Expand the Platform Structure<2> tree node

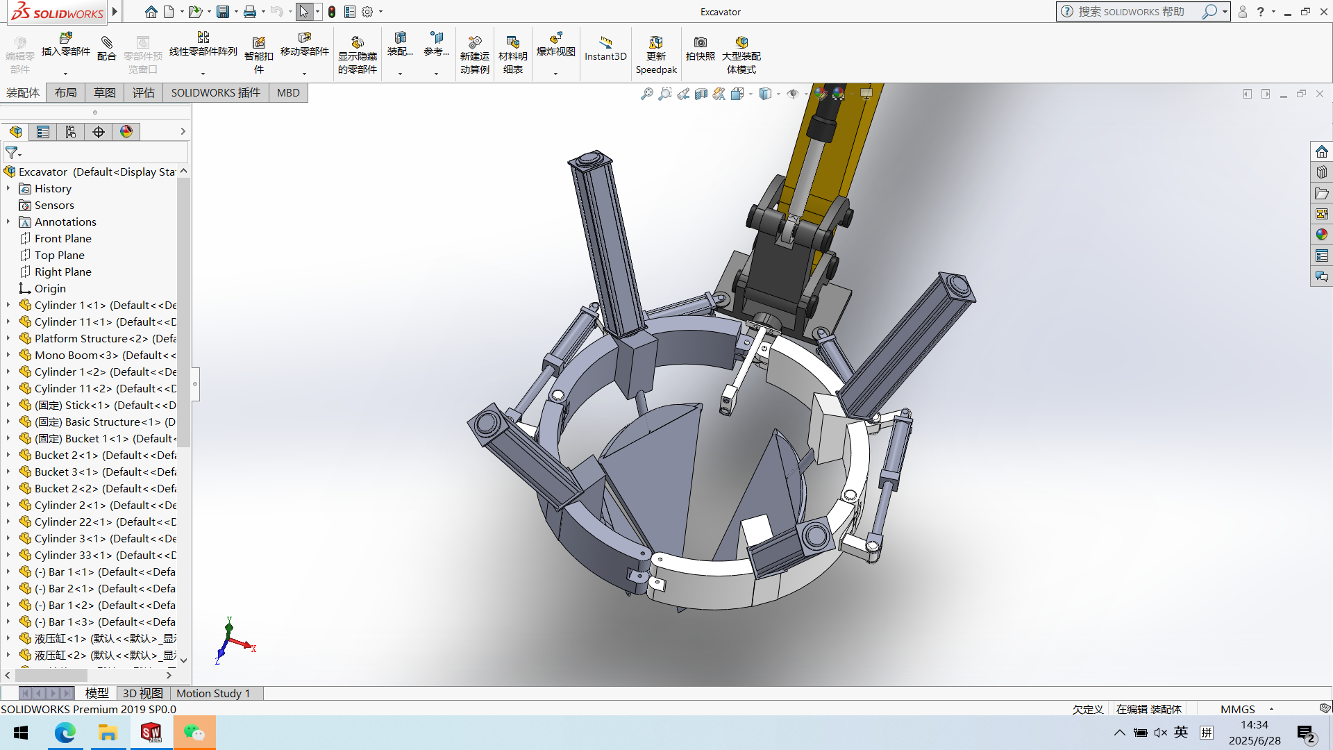(8, 338)
